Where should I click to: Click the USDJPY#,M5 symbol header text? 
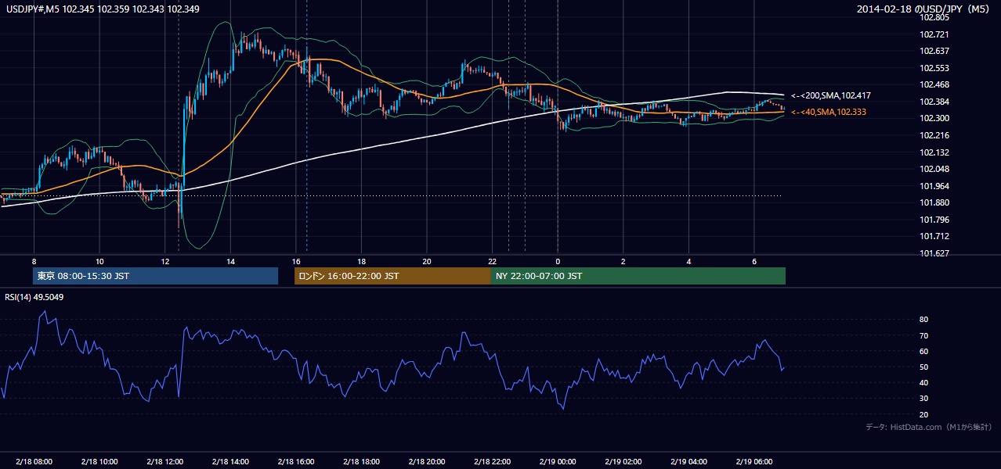[103, 9]
